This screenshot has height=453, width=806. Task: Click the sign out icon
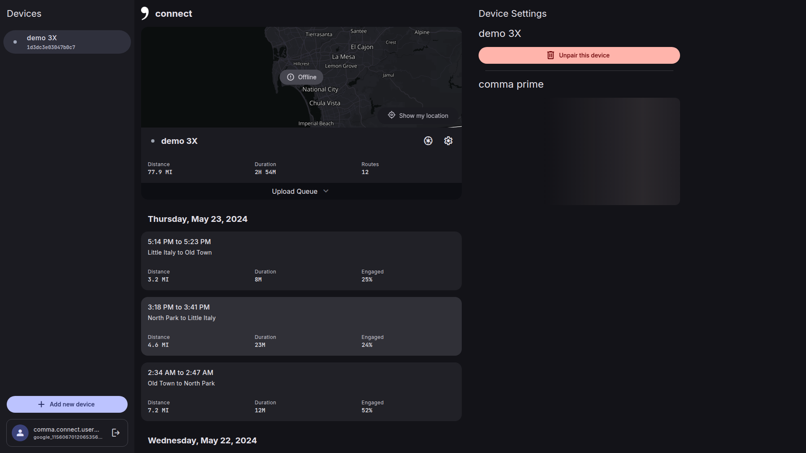[116, 433]
